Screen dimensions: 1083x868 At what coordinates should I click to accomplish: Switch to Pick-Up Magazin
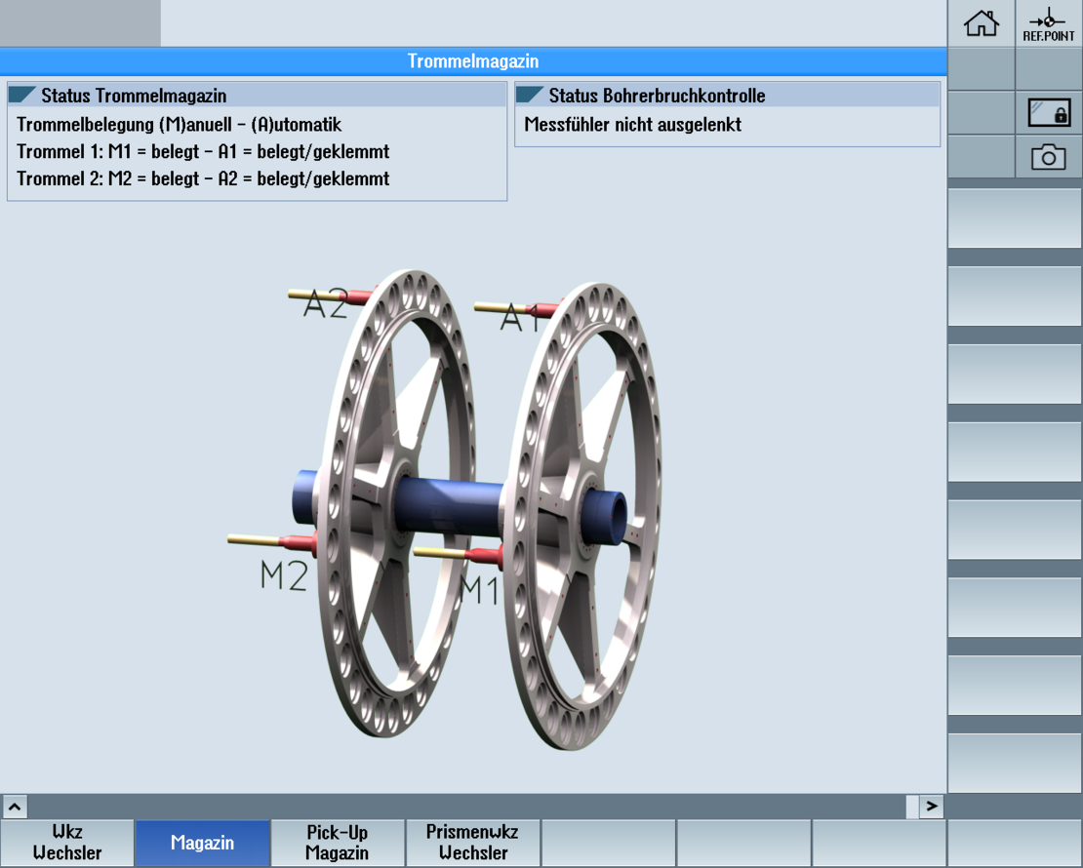coord(337,843)
